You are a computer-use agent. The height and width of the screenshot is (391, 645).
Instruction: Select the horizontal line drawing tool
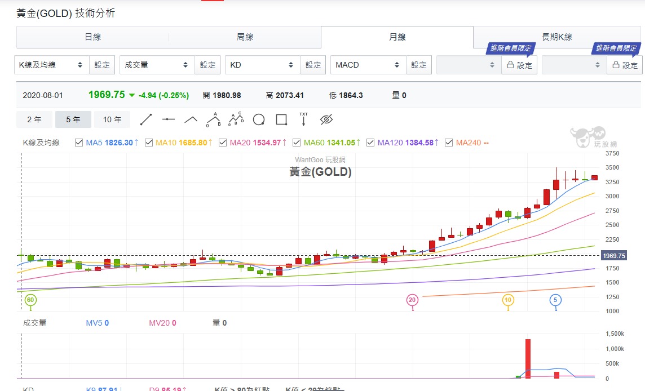tap(169, 119)
